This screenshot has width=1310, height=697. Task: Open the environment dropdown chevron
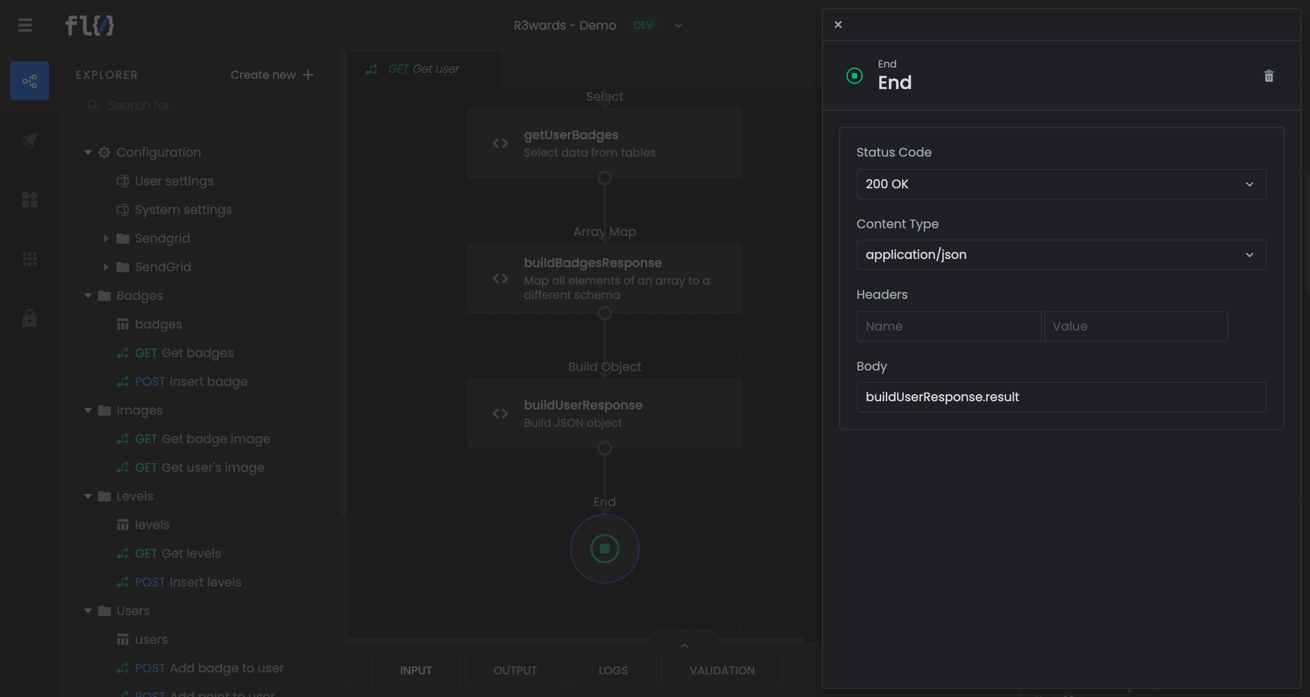point(679,26)
